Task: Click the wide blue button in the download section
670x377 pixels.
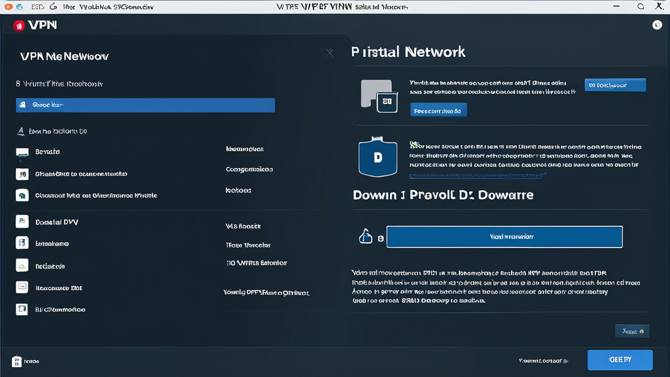Action: (x=504, y=237)
